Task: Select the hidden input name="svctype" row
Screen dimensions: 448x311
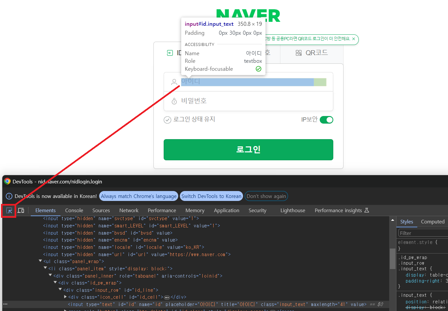Action: coord(121,218)
